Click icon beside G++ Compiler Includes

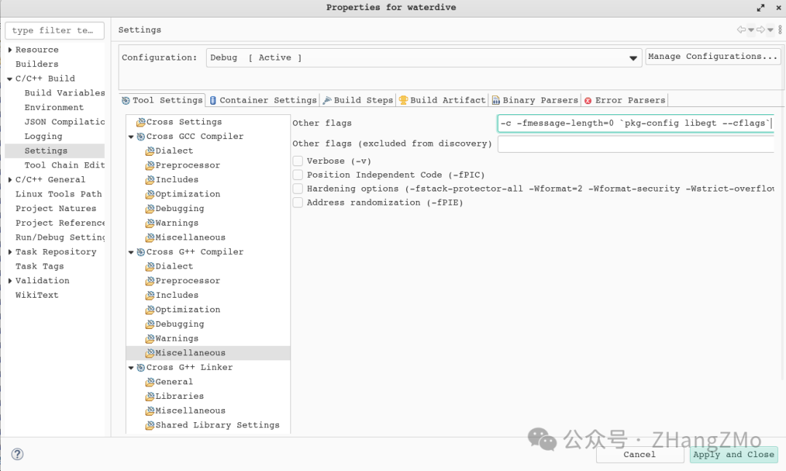(150, 295)
